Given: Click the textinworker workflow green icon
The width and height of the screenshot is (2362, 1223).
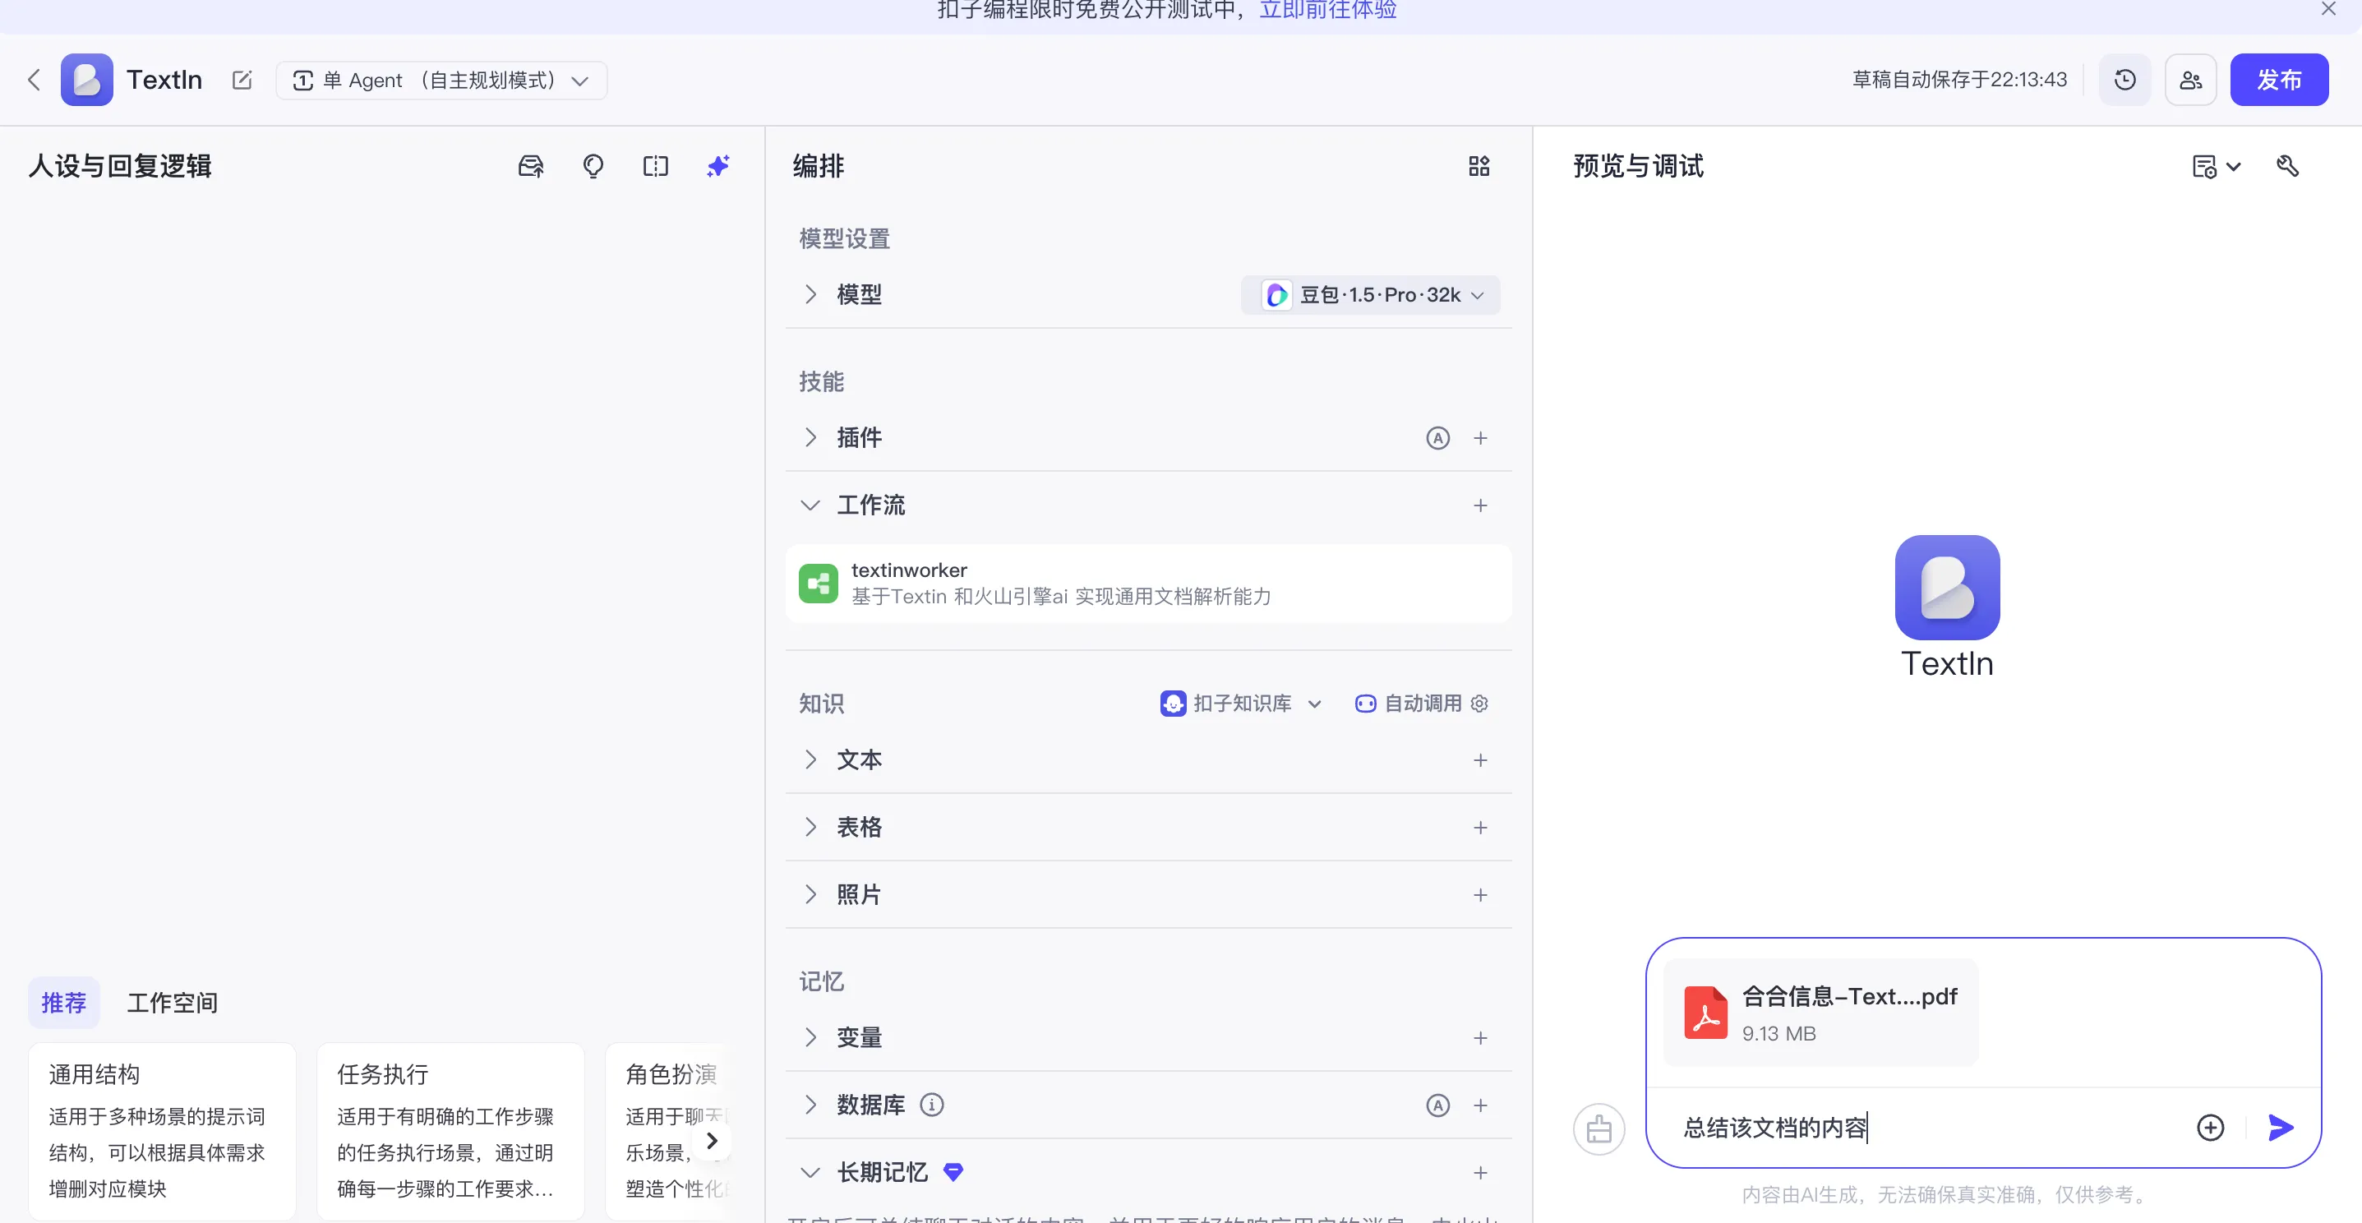Looking at the screenshot, I should 818,583.
